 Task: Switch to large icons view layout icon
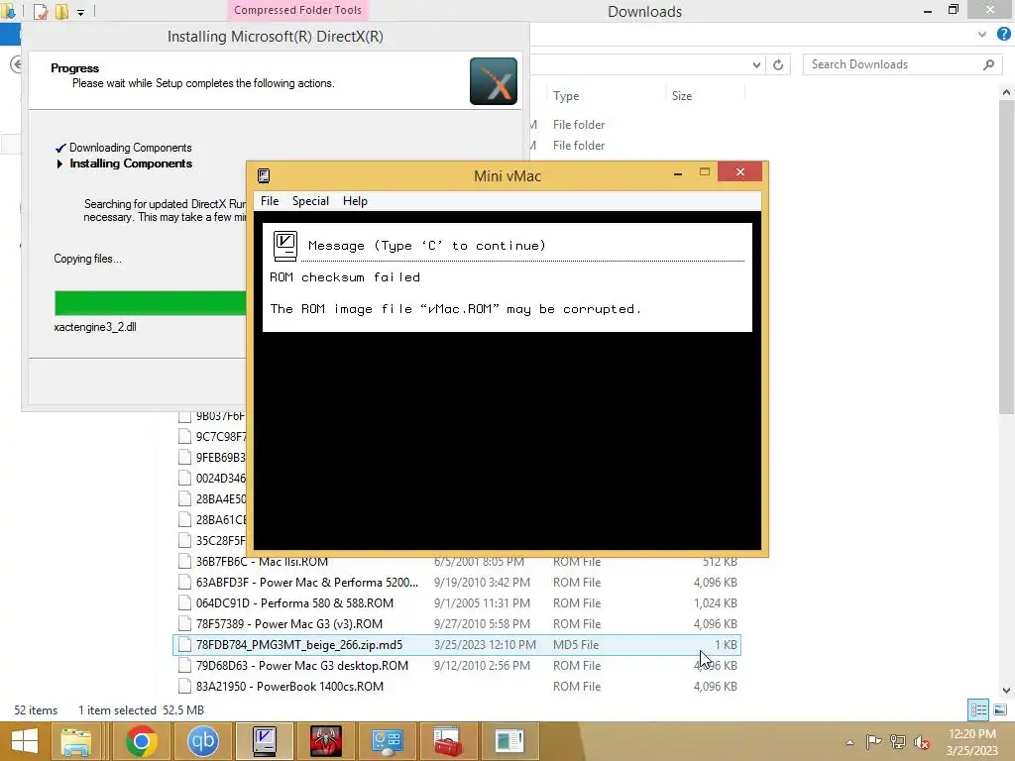click(1000, 709)
